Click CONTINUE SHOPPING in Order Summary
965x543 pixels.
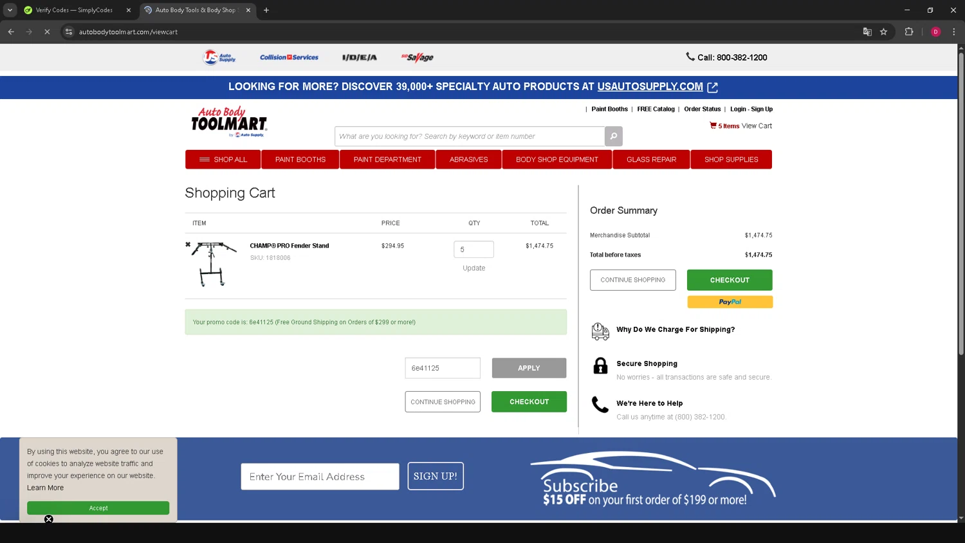click(x=633, y=280)
